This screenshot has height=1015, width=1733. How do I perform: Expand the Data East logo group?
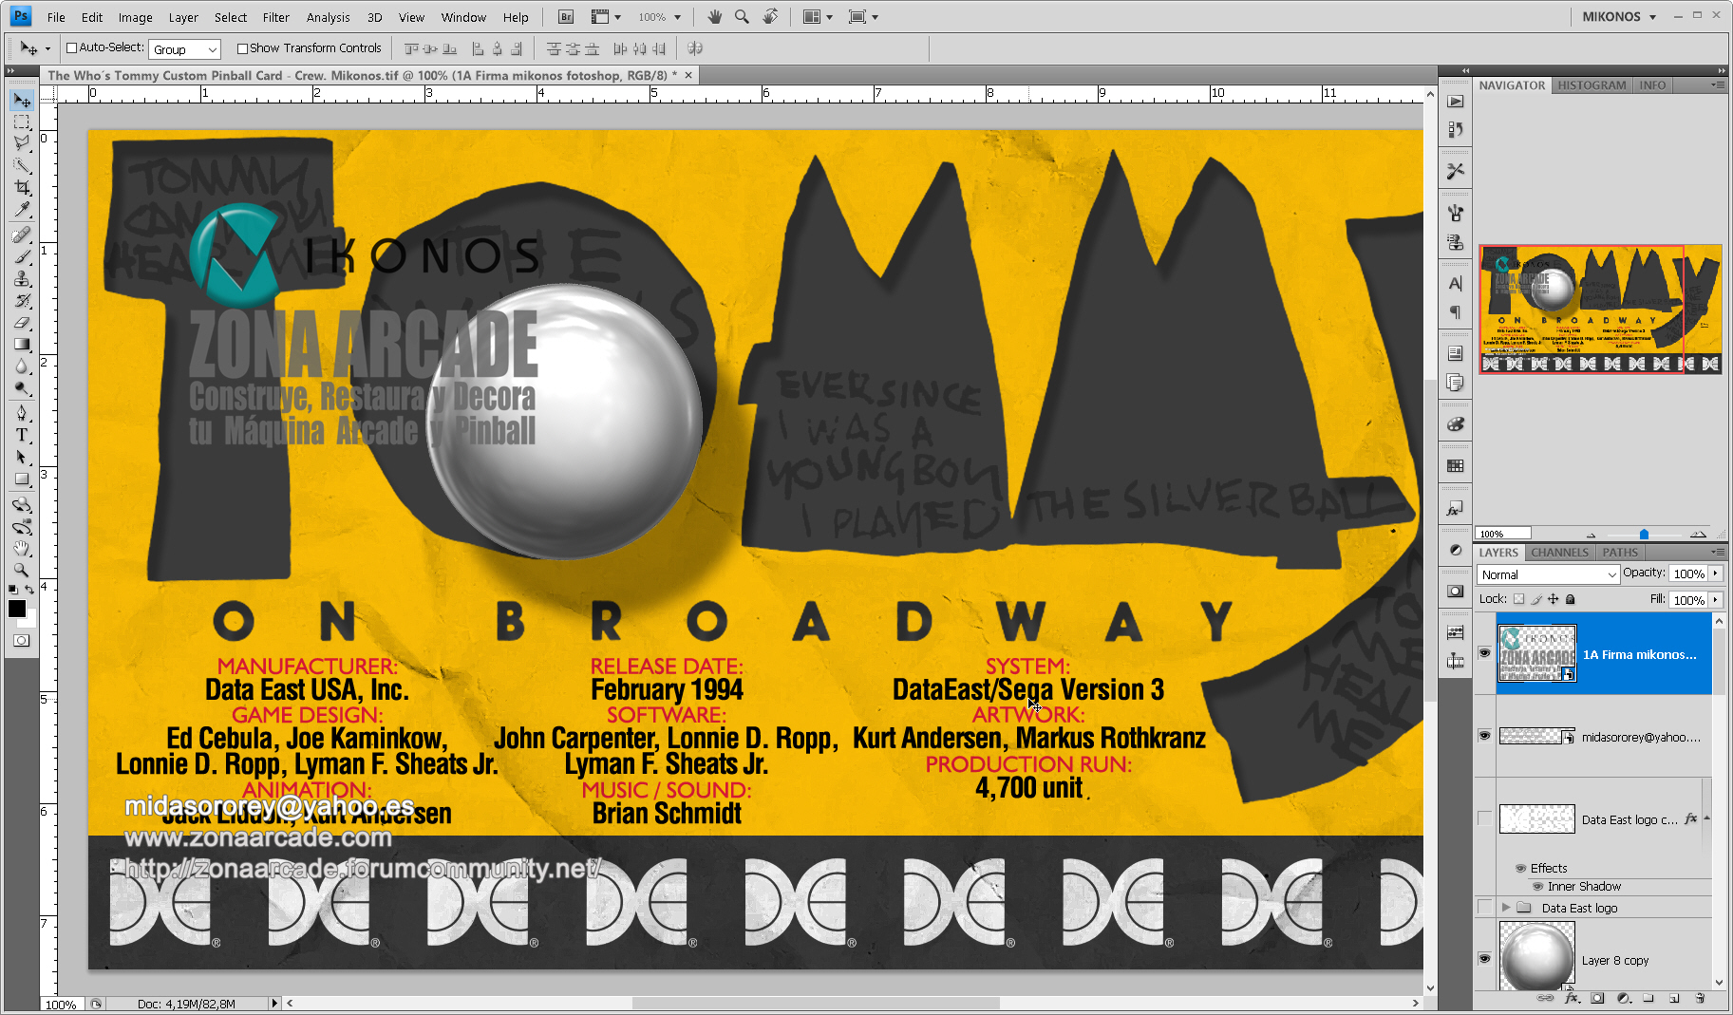point(1506,908)
